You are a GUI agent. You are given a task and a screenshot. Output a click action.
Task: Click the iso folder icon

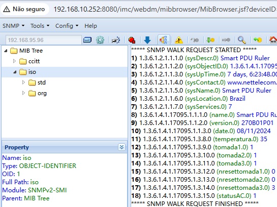click(23, 72)
